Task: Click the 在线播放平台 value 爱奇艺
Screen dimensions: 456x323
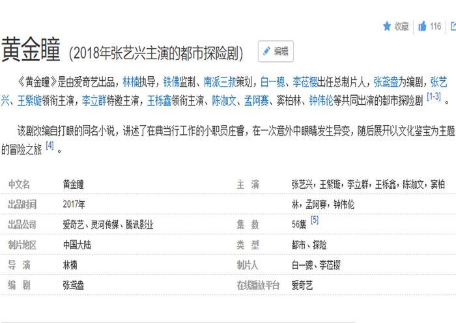Action: (302, 285)
